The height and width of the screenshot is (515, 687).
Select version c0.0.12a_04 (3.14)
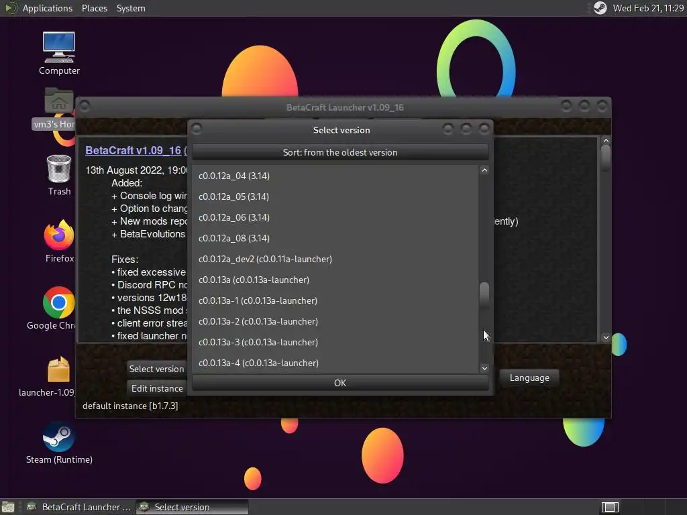pos(335,176)
